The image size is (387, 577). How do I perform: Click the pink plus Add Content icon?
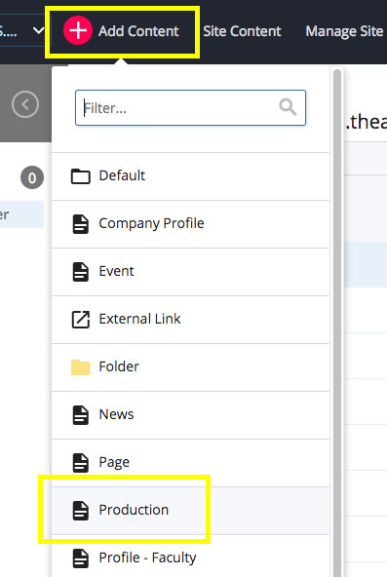click(x=78, y=30)
